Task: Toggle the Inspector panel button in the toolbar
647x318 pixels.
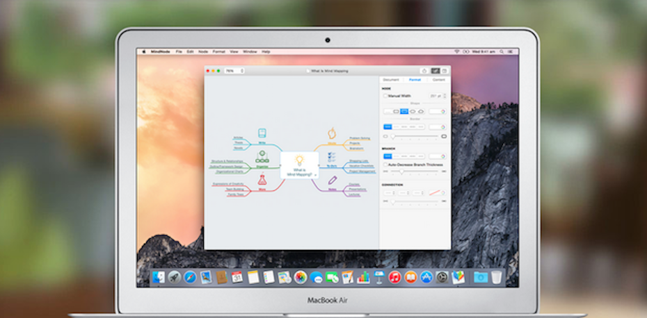Action: (436, 71)
